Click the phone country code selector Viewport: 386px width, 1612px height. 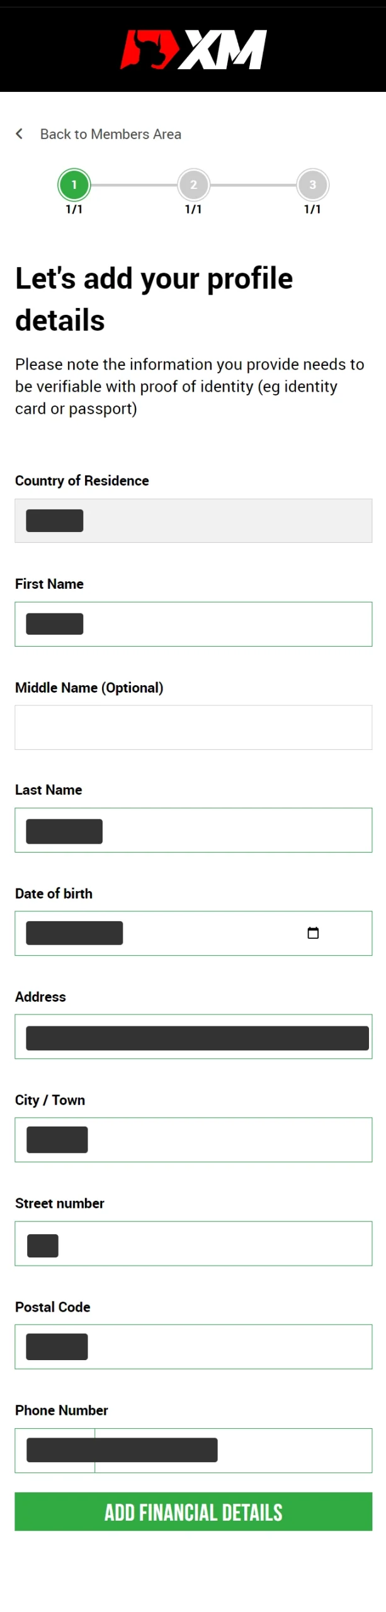click(x=55, y=1450)
